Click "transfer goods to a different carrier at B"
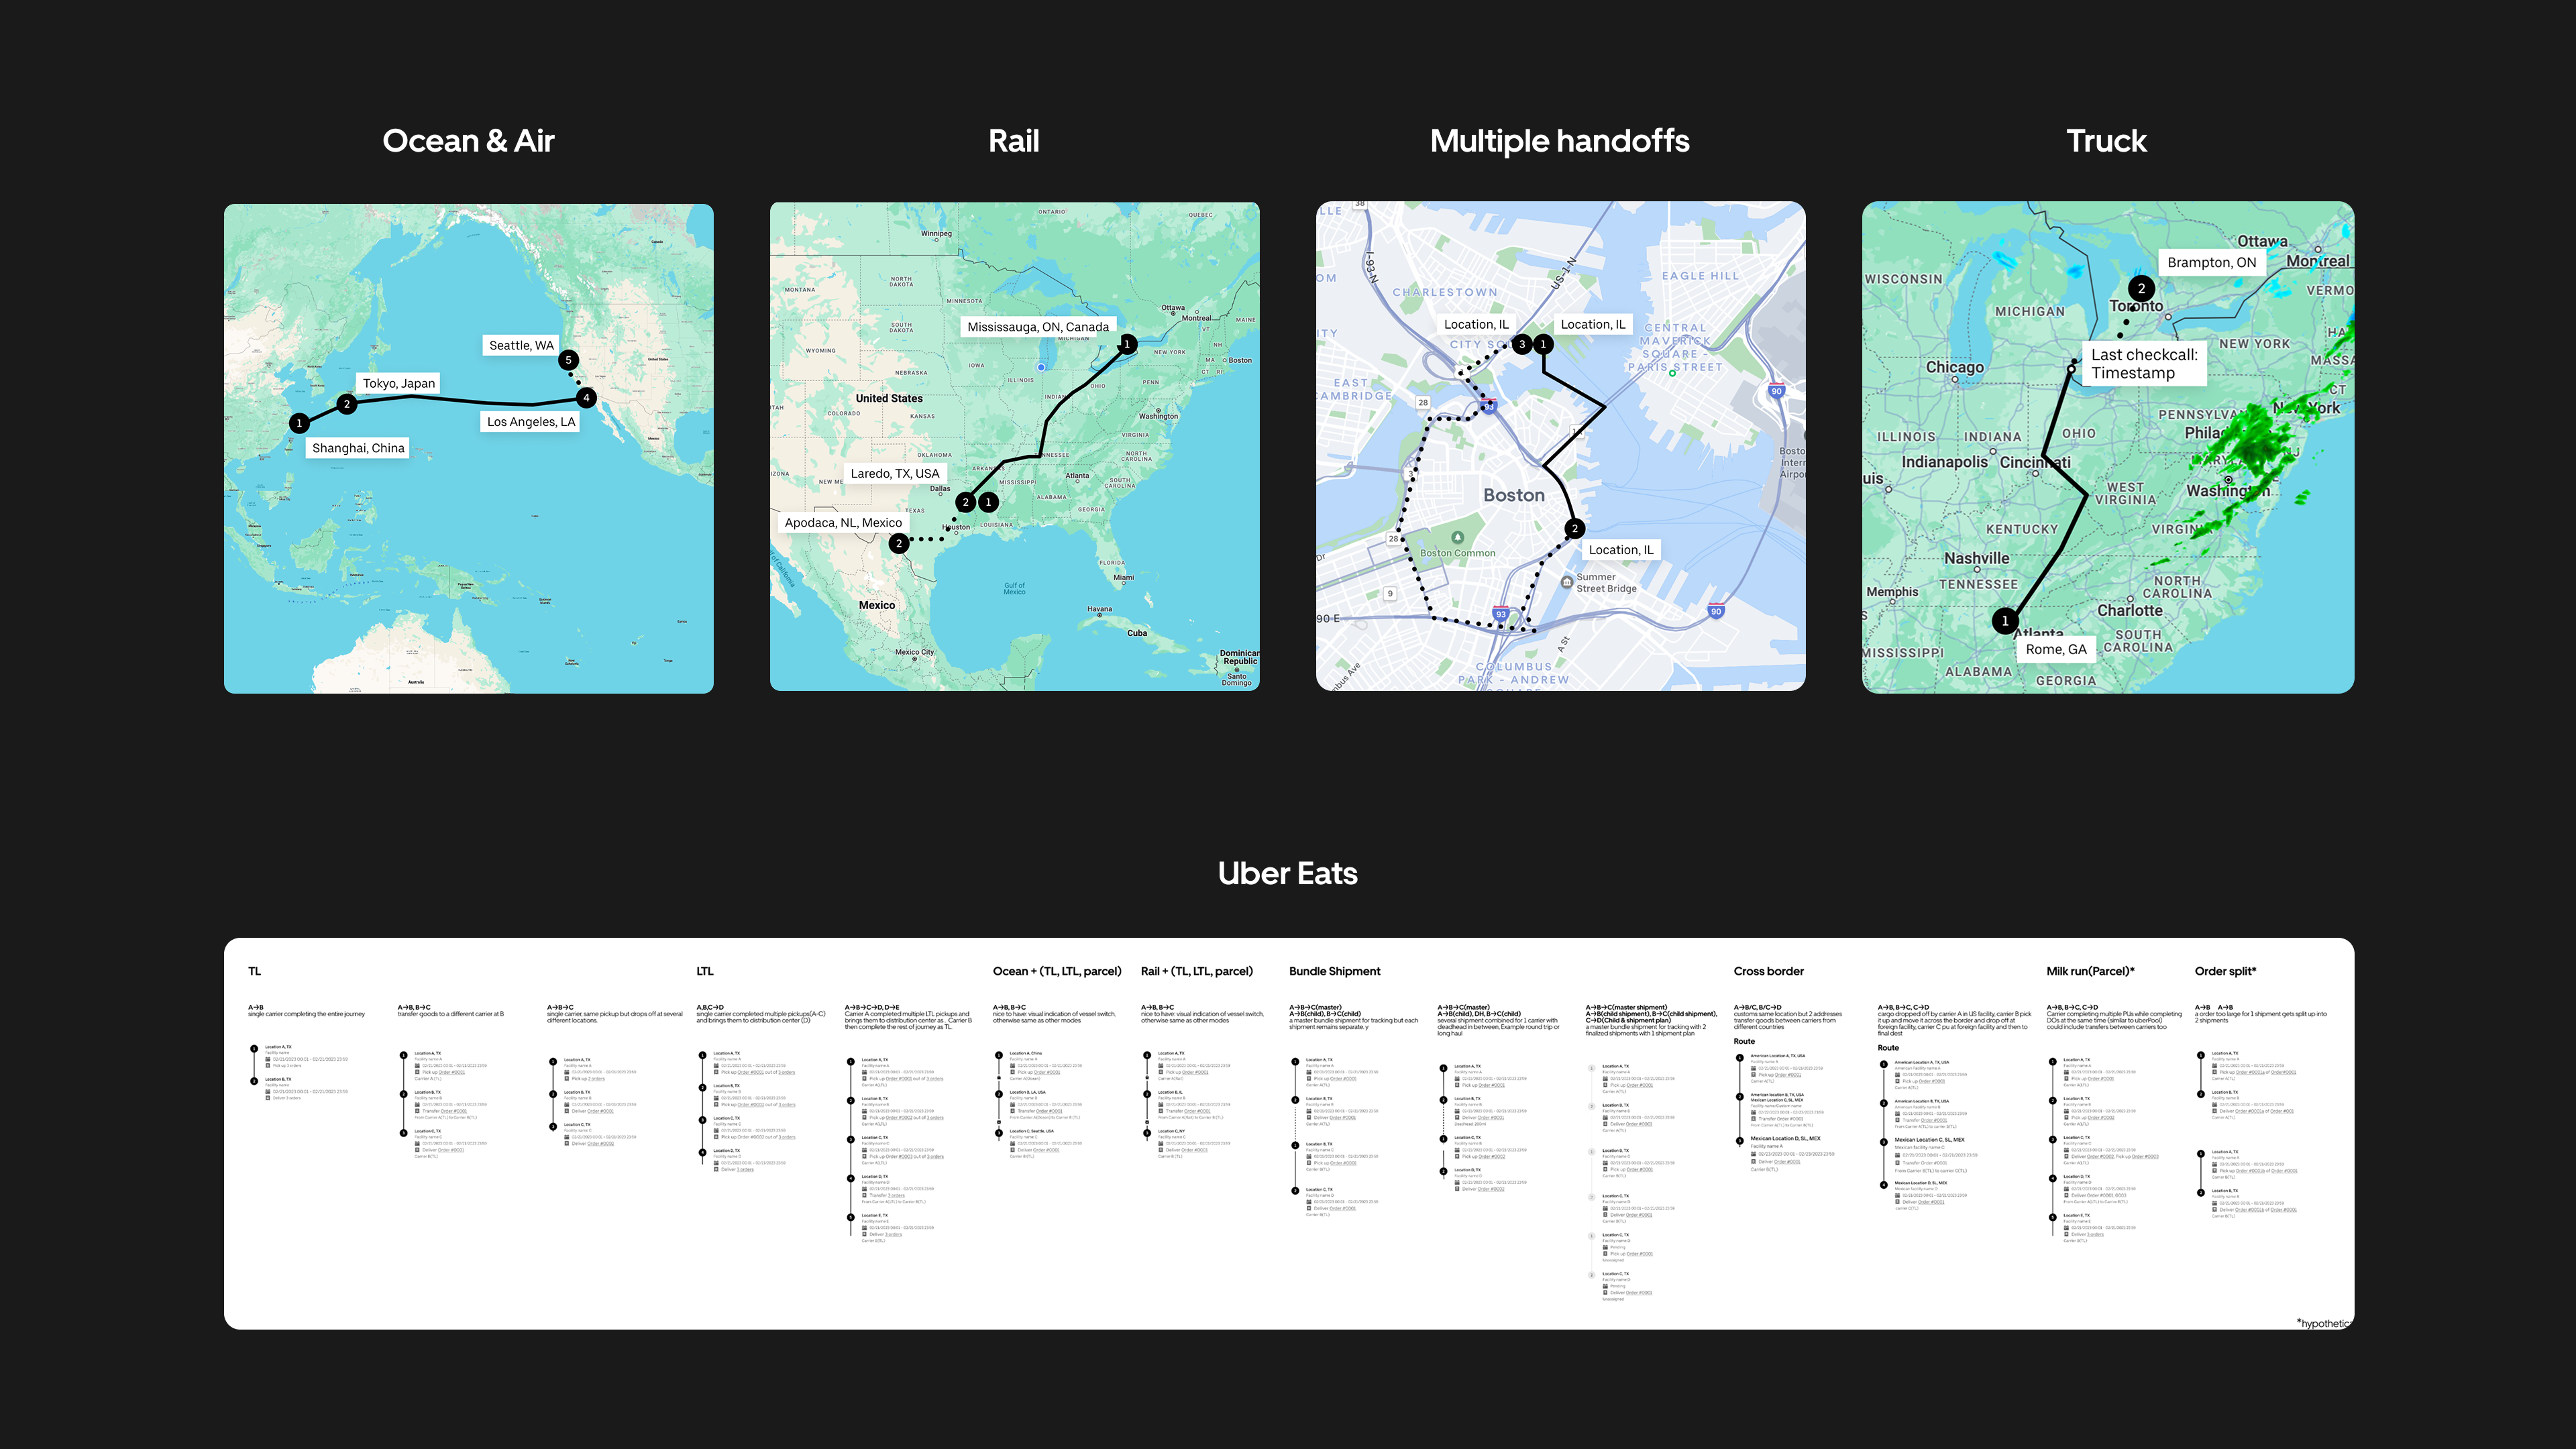This screenshot has height=1449, width=2576. pyautogui.click(x=451, y=1014)
